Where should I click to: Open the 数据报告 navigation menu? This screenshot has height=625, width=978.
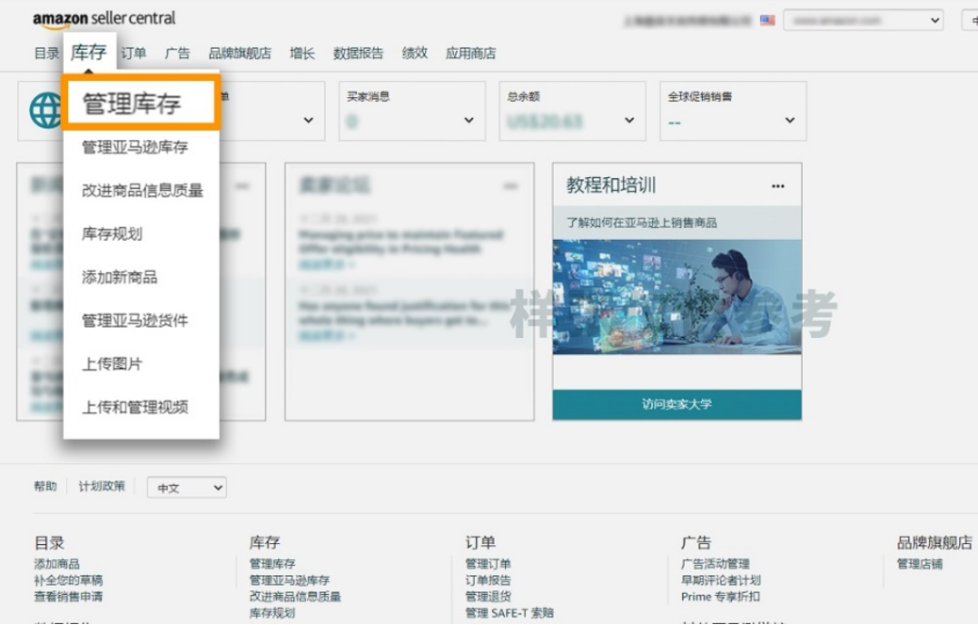[357, 54]
